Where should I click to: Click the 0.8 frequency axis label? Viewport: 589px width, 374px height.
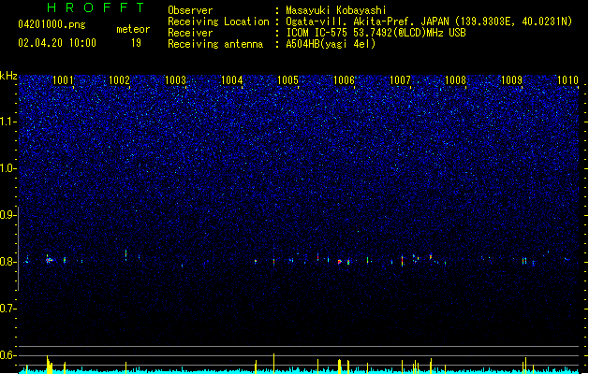tap(7, 262)
